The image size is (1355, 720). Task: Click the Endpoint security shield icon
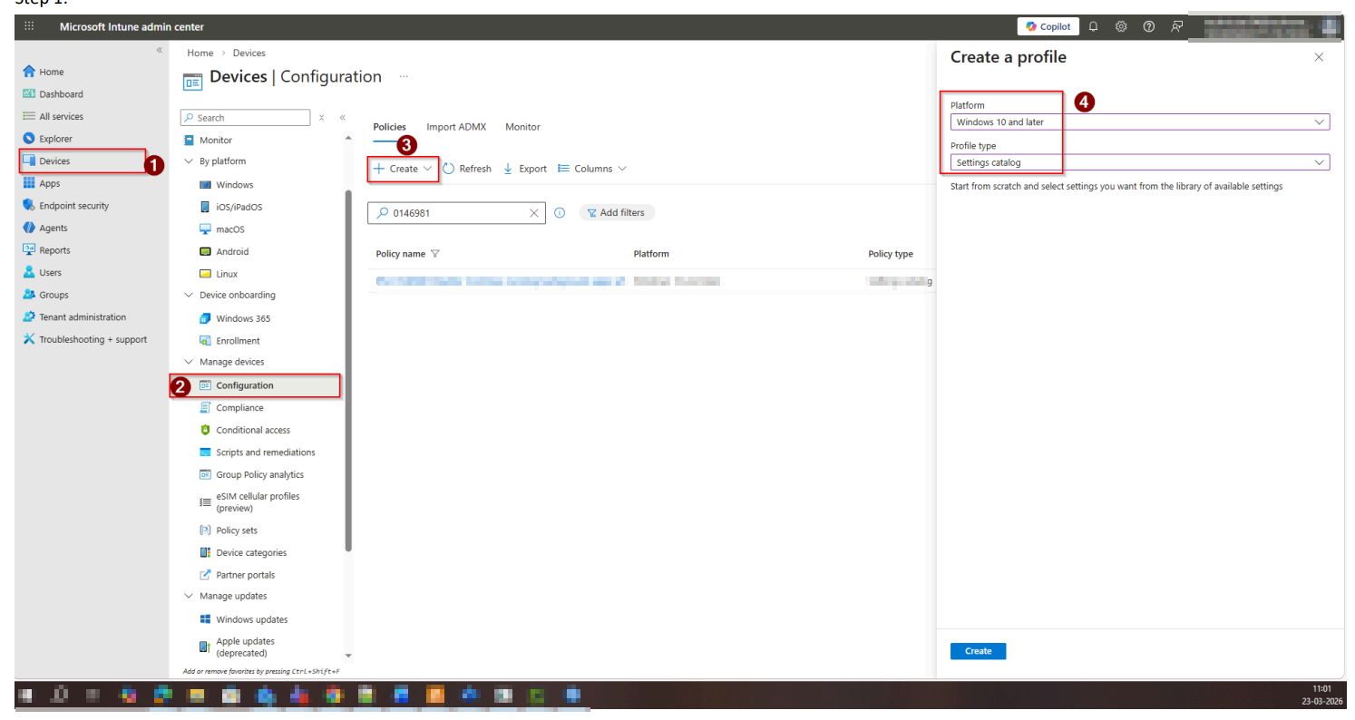tap(29, 206)
